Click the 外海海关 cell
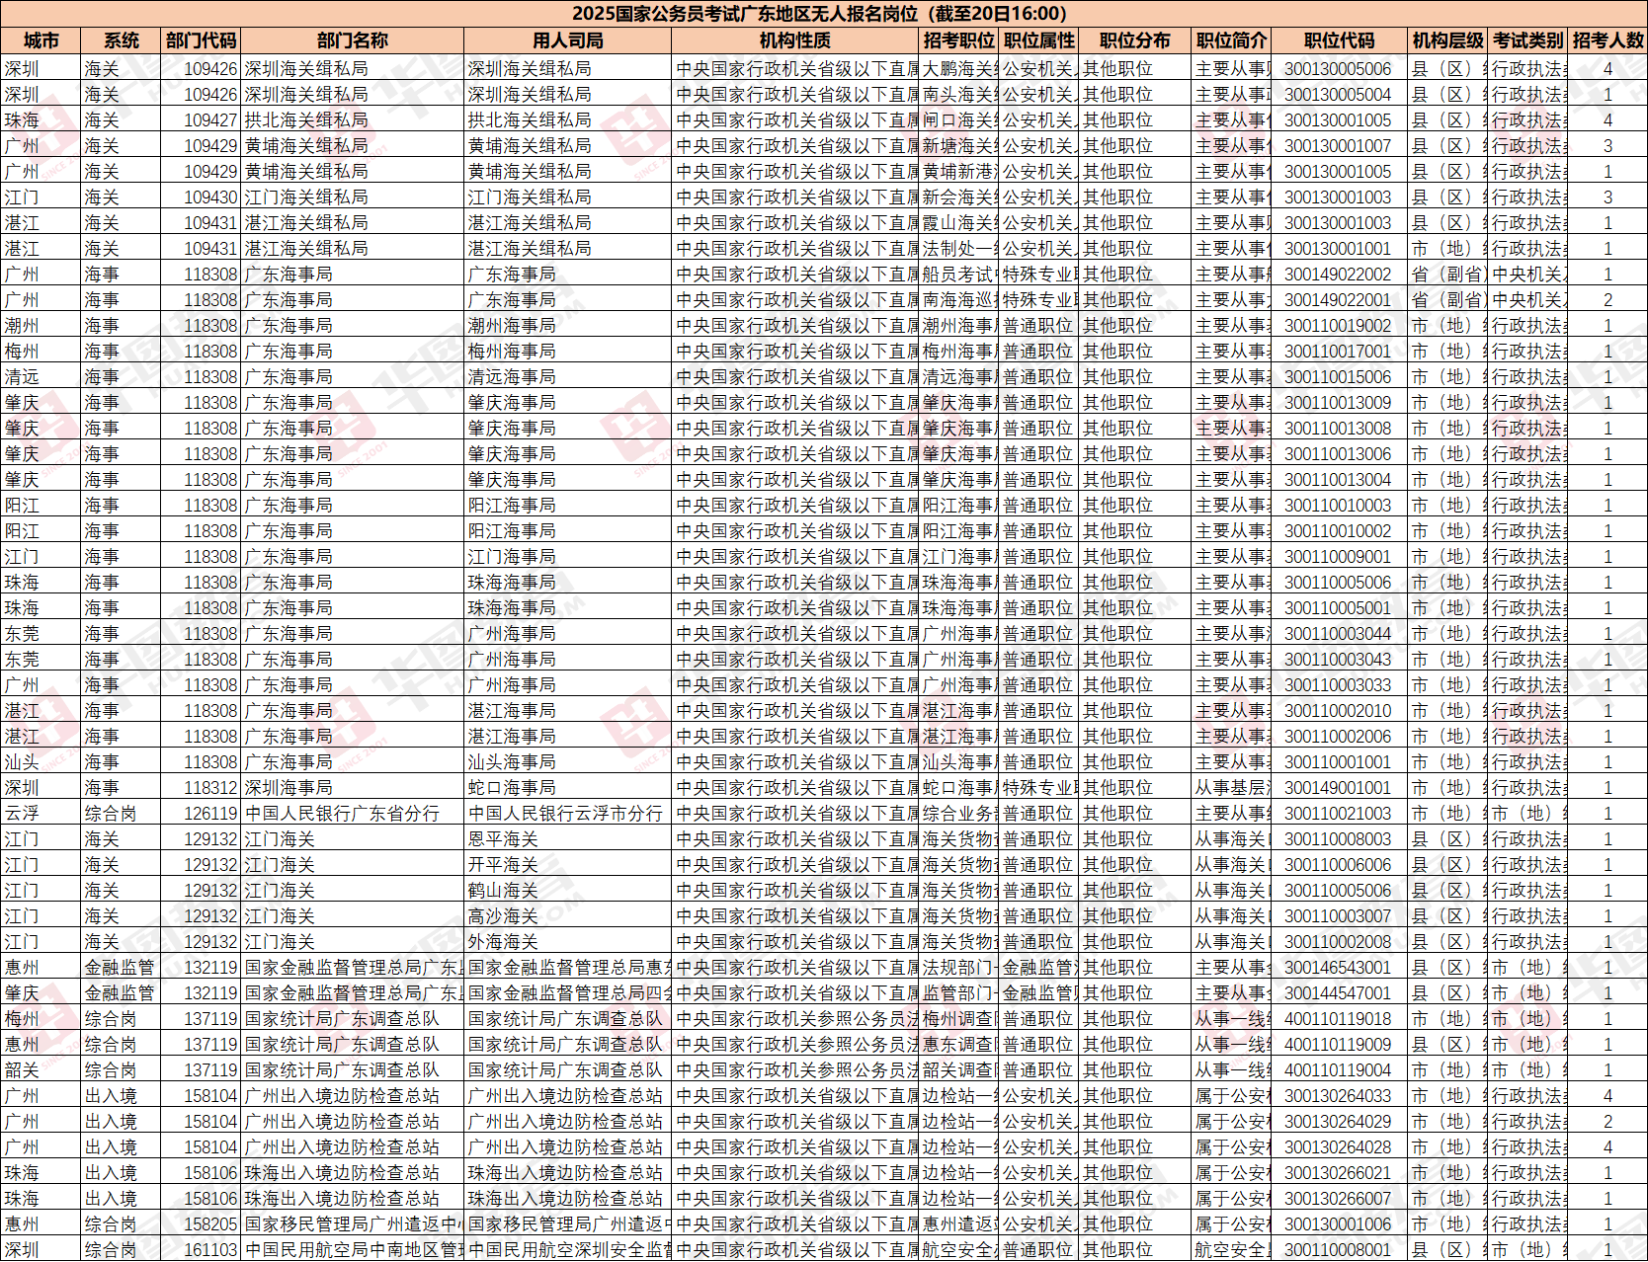1648x1262 pixels. point(567,942)
